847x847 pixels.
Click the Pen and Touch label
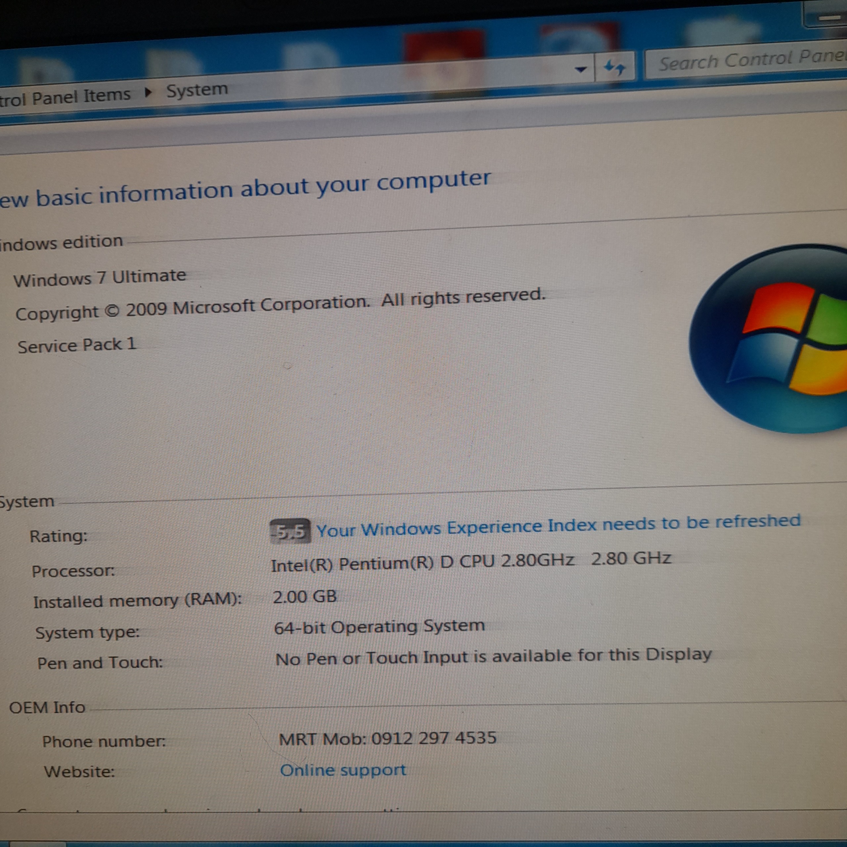pos(100,662)
